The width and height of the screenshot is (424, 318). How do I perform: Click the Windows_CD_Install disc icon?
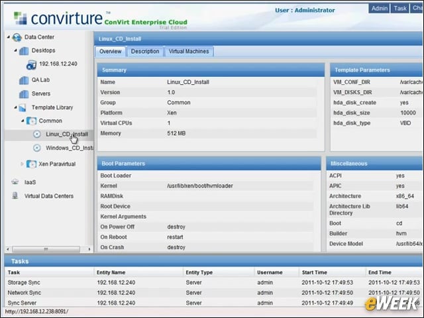(x=37, y=148)
